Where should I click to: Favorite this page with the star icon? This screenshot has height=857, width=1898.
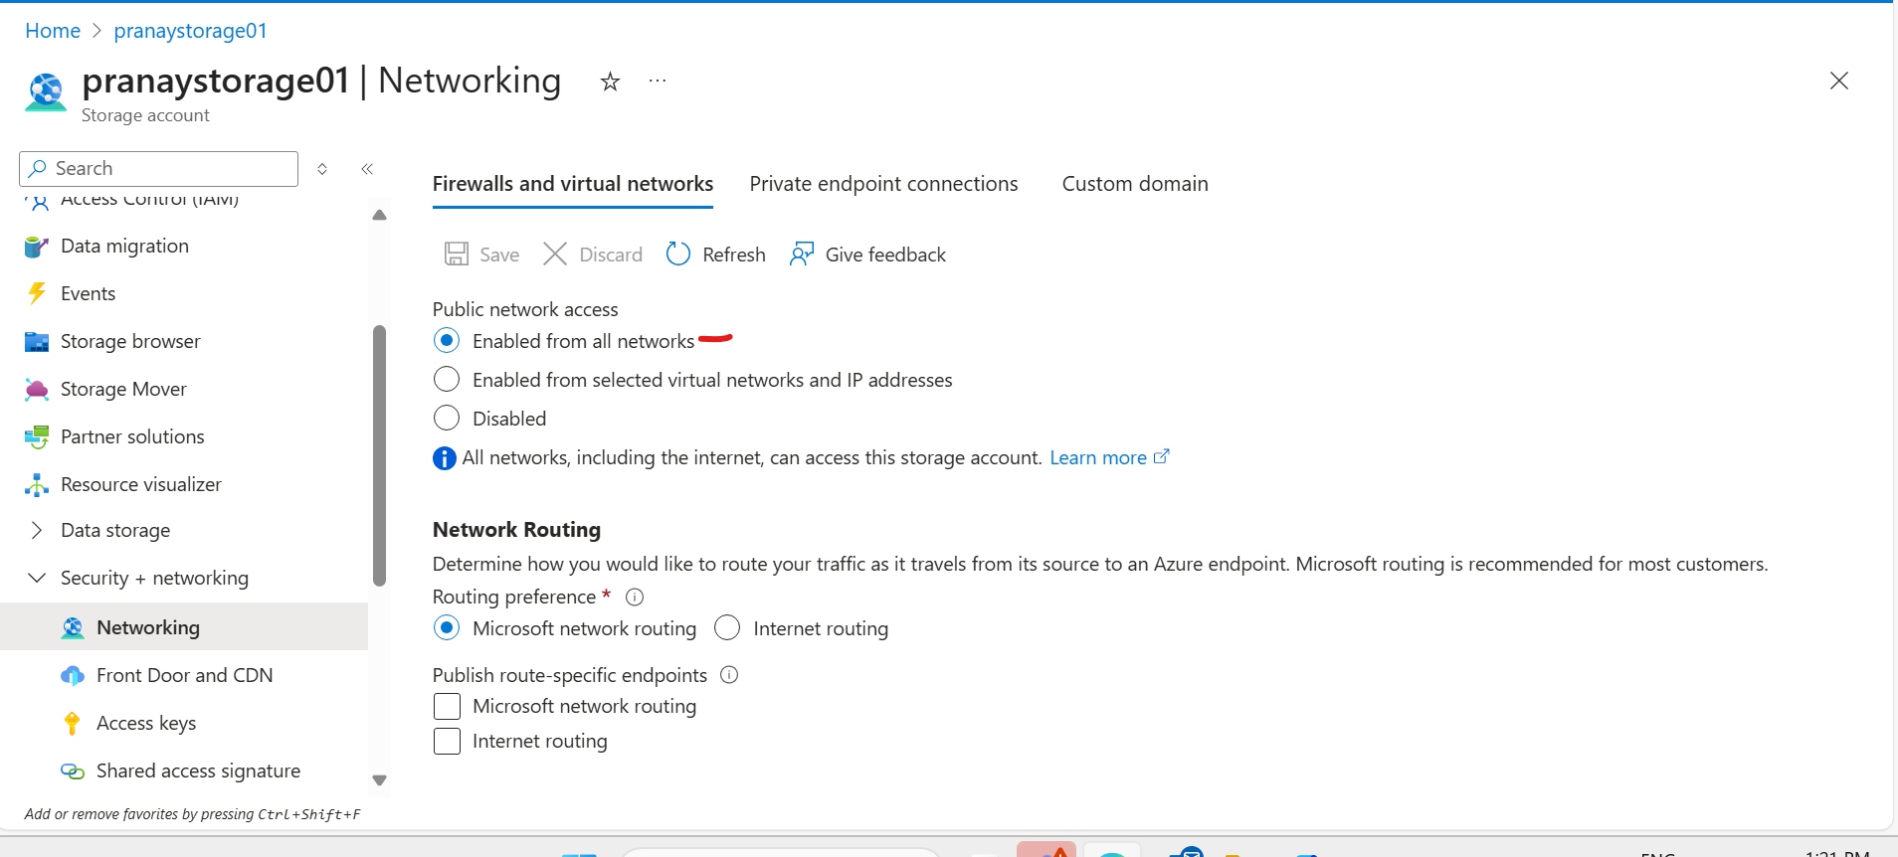click(610, 82)
